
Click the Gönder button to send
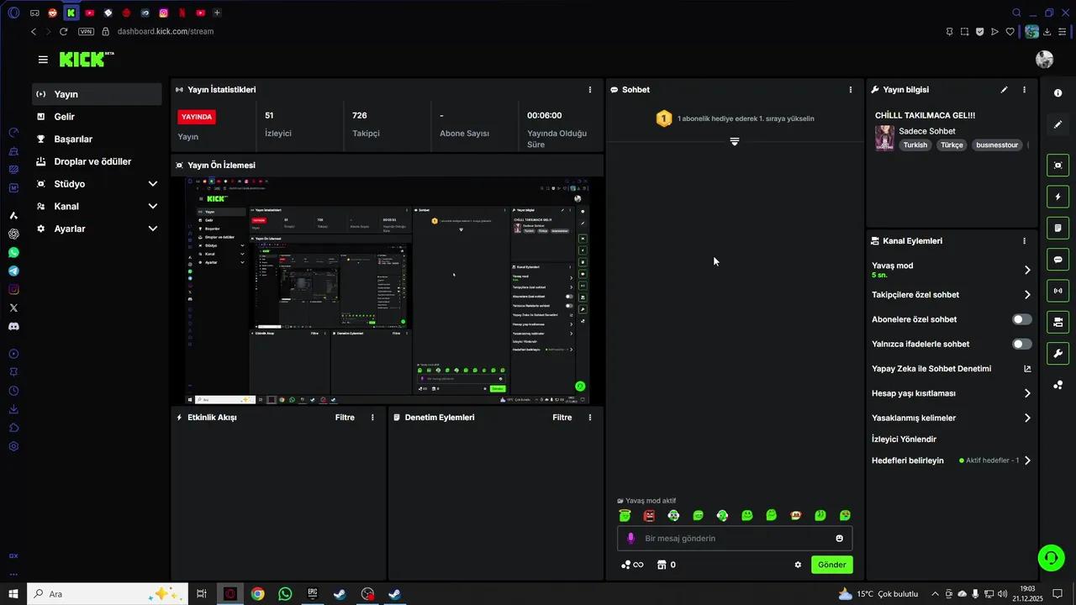tap(831, 565)
